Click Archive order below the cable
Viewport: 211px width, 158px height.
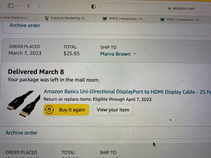pos(21,133)
